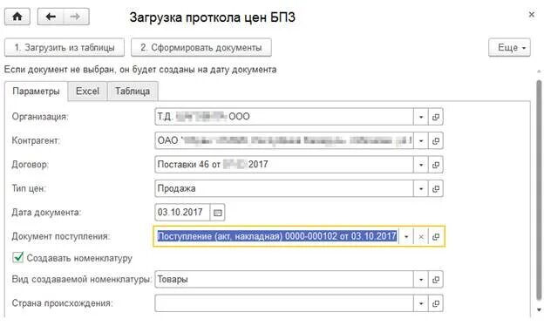Expand the Организация dropdown list
The image size is (544, 326).
[421, 117]
